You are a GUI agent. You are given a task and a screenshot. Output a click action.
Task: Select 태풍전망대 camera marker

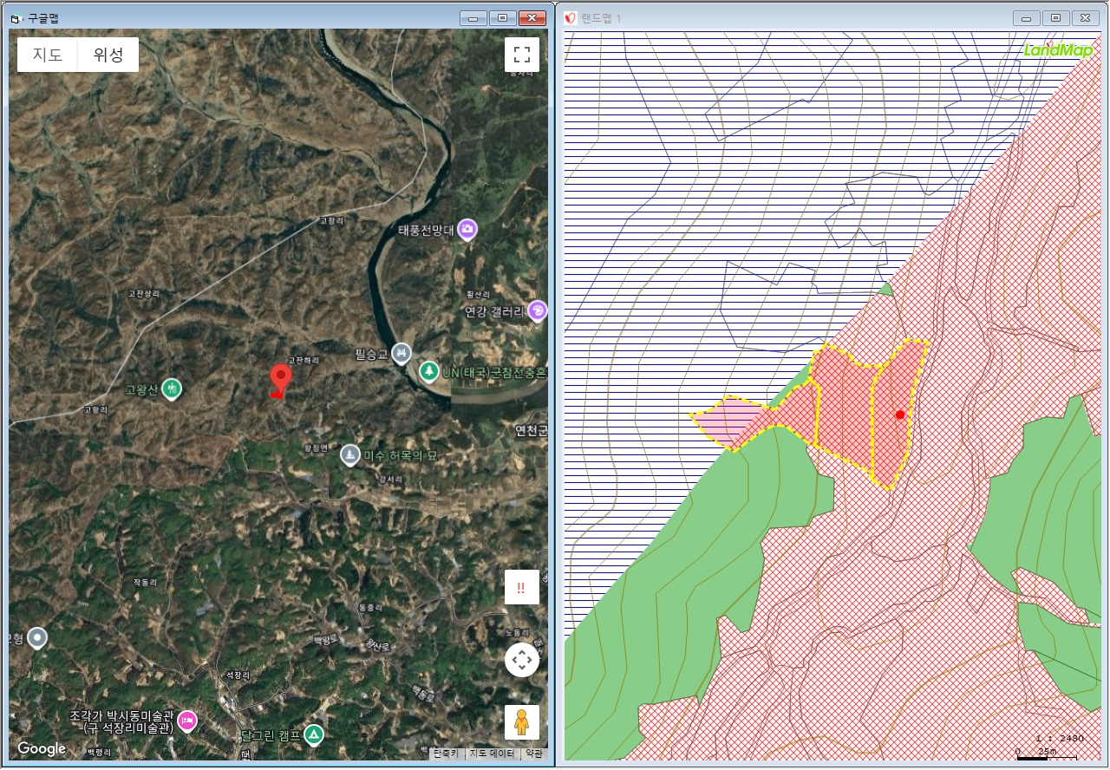(x=468, y=229)
